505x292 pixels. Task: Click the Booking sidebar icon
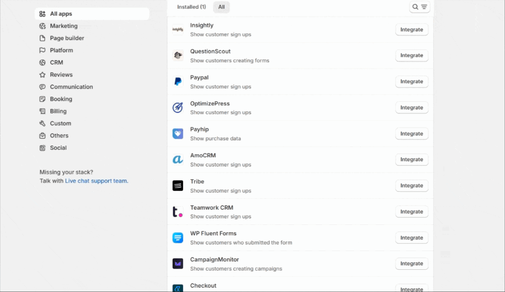pyautogui.click(x=42, y=99)
